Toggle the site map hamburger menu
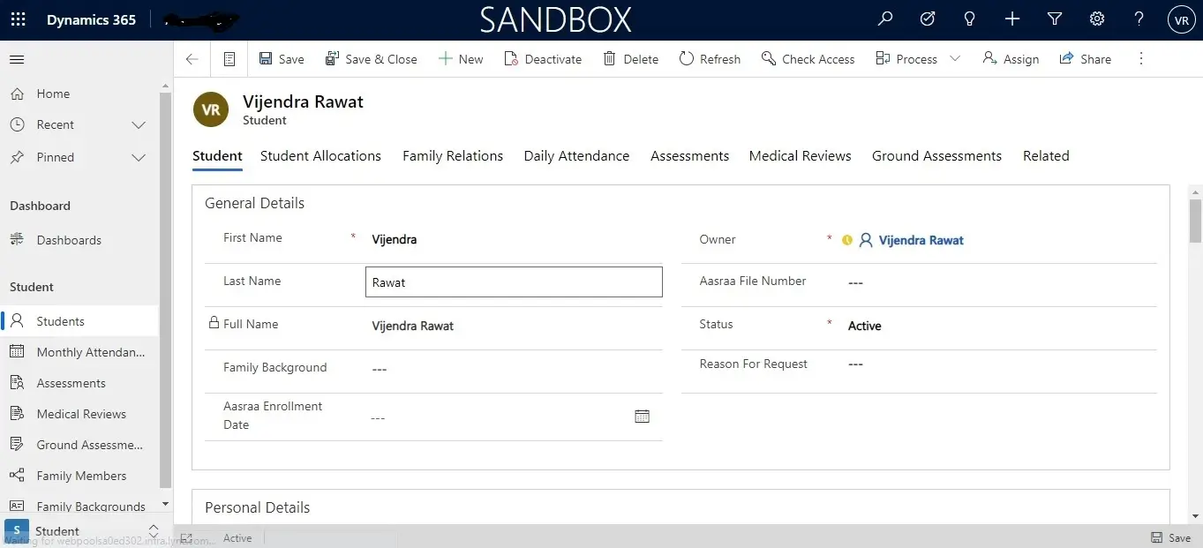This screenshot has width=1203, height=548. (x=17, y=59)
